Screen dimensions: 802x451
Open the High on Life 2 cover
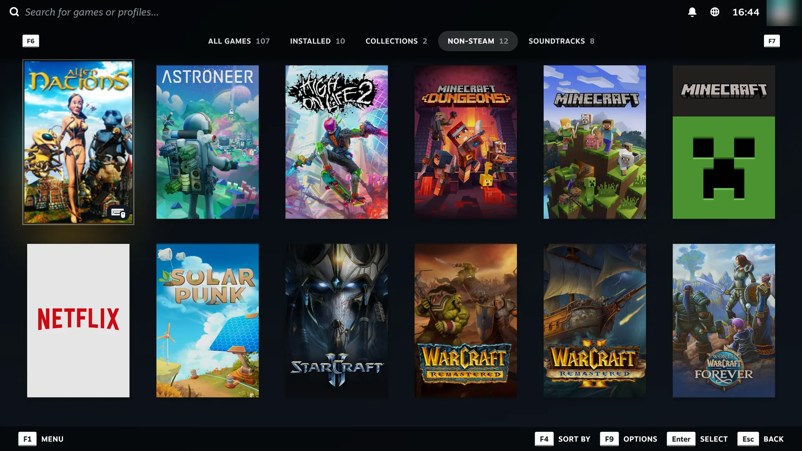tap(337, 142)
